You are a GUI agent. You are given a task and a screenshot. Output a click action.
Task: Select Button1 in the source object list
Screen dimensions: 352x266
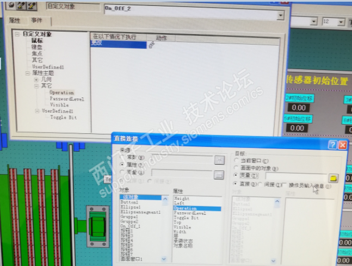coord(129,202)
